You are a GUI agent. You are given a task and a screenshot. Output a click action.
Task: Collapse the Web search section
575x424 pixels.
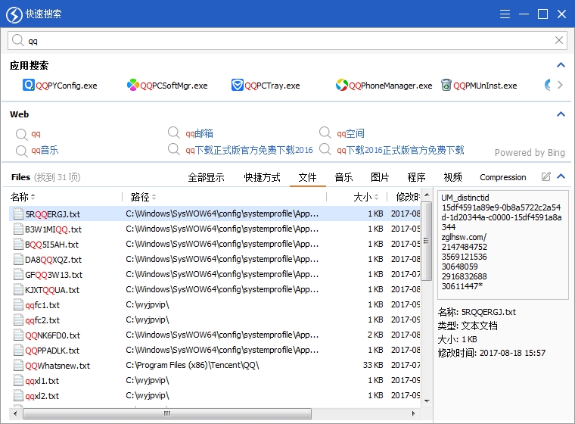point(561,114)
